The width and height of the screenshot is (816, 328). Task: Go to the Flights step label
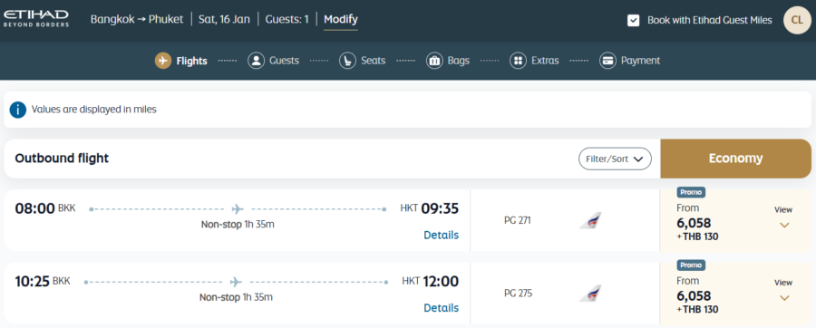191,61
